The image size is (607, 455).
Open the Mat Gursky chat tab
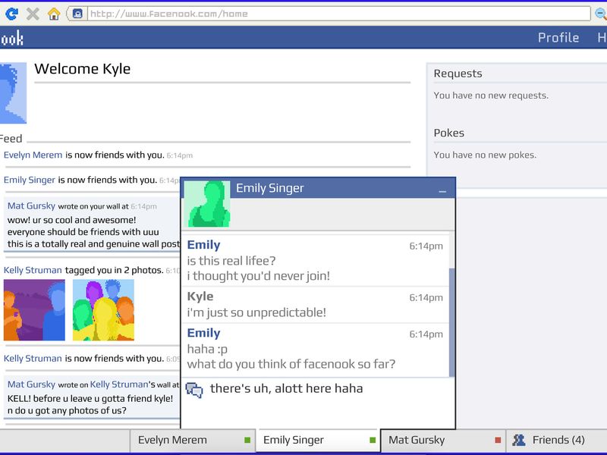(x=443, y=441)
